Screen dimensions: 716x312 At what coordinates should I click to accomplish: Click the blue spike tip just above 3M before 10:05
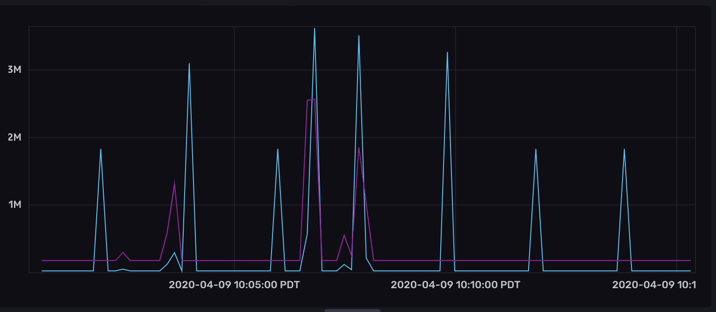189,64
